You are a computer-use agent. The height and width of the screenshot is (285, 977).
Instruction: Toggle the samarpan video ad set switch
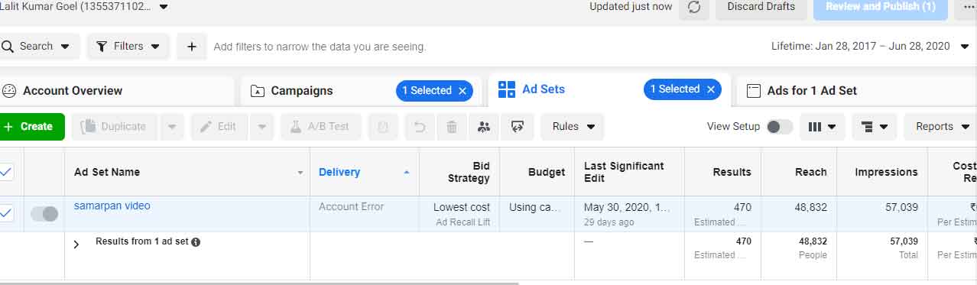tap(44, 214)
